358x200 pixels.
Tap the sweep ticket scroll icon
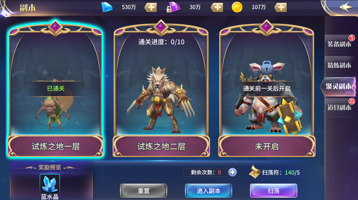[x=255, y=172]
